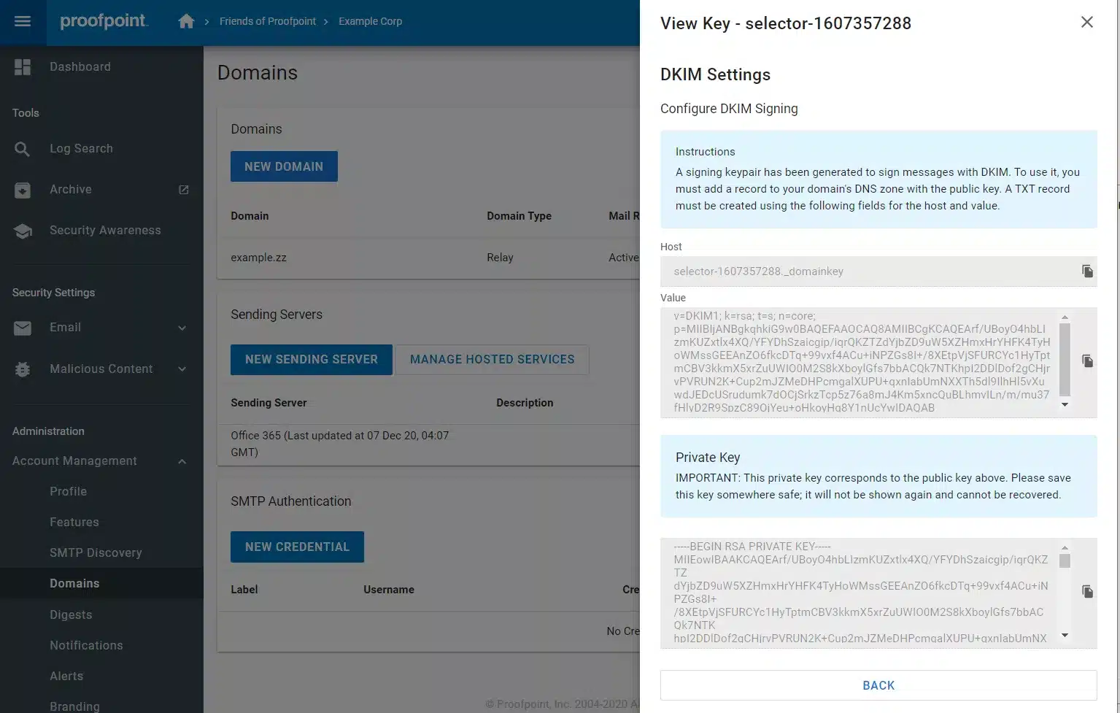The width and height of the screenshot is (1120, 713).
Task: Collapse the Account Management section
Action: point(182,461)
